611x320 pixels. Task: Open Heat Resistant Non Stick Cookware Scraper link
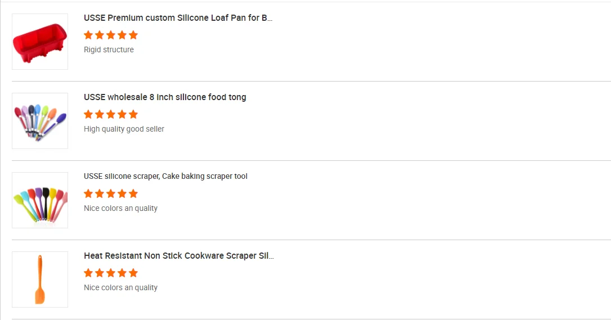179,256
